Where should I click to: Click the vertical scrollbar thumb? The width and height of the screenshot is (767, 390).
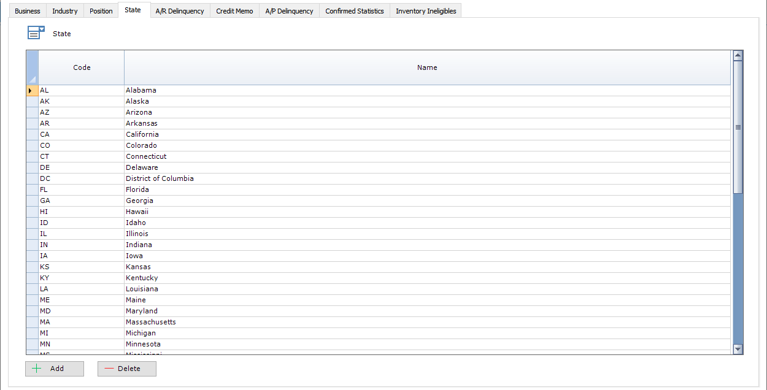pyautogui.click(x=738, y=127)
